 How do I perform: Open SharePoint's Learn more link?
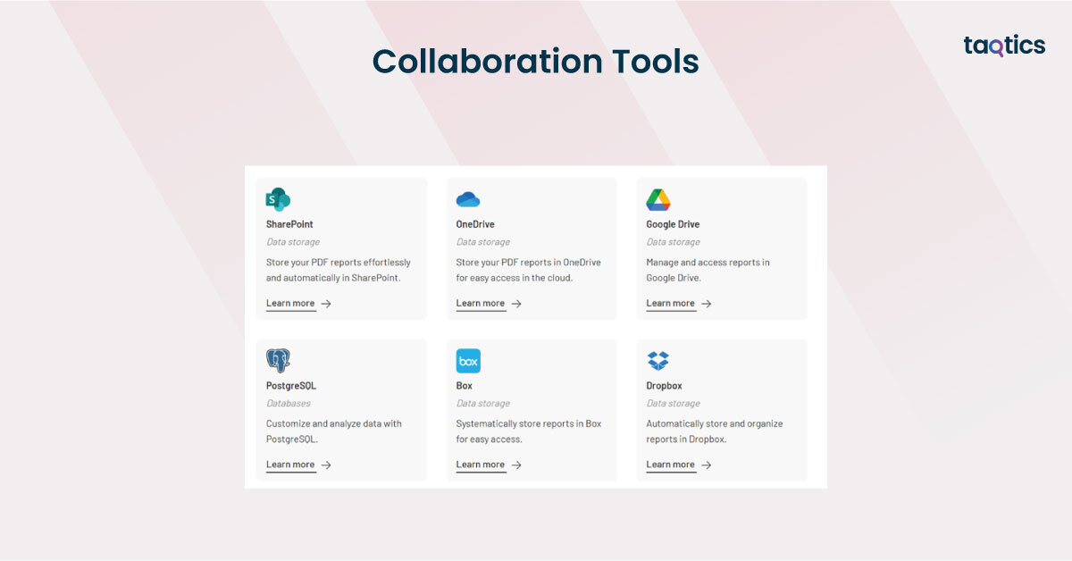tap(290, 304)
